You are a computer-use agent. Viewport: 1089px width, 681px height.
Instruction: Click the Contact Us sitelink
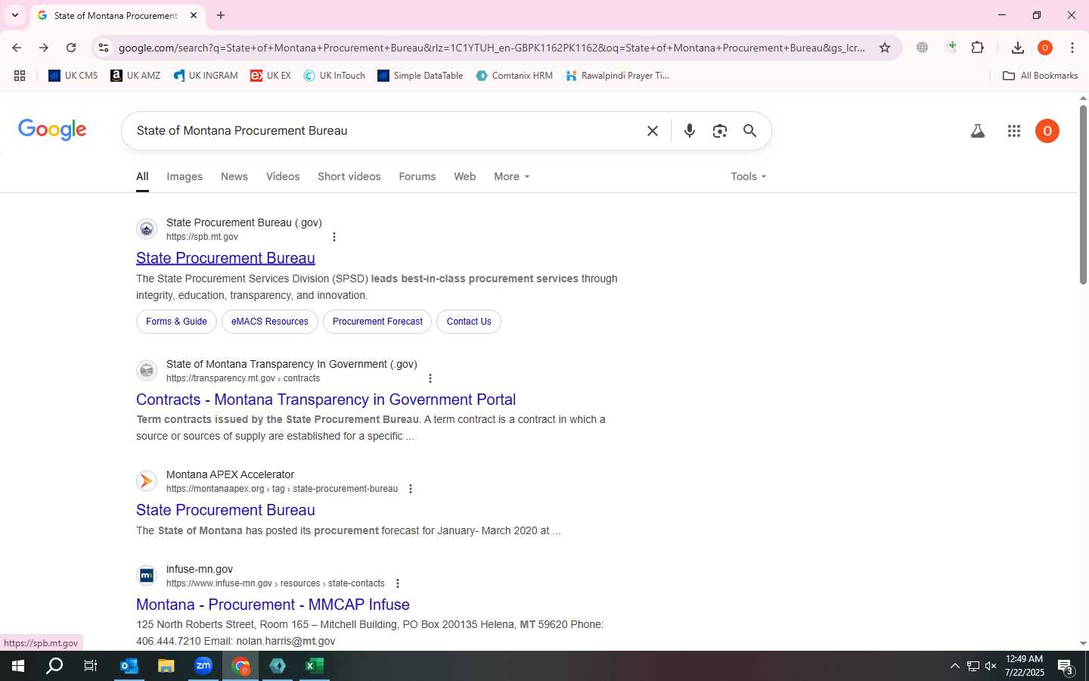(469, 322)
